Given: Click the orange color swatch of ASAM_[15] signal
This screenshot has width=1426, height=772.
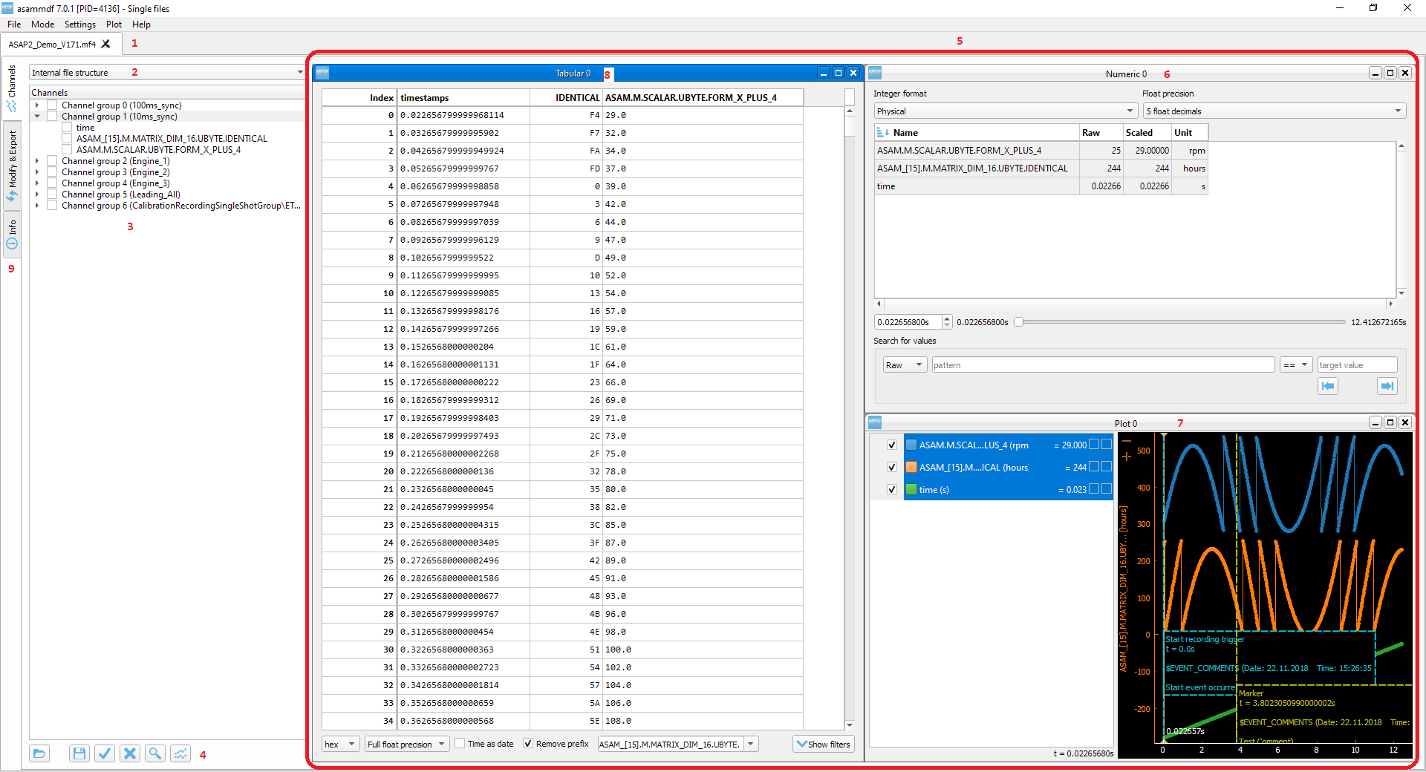Looking at the screenshot, I should [x=911, y=468].
